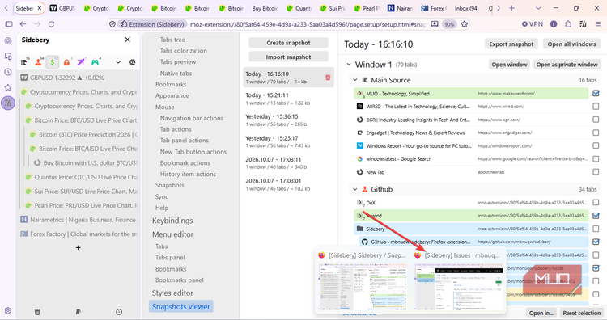Switch to the green gamepad panel
Image resolution: width=607 pixels, height=320 pixels.
point(95,62)
